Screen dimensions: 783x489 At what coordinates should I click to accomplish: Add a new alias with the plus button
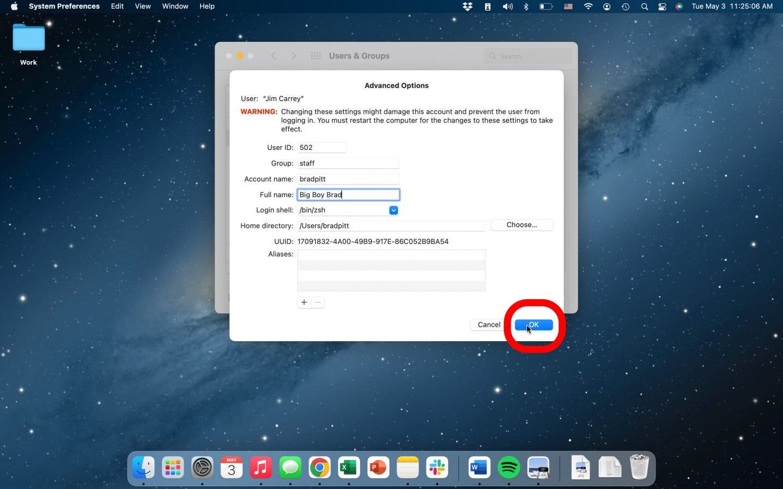point(304,303)
